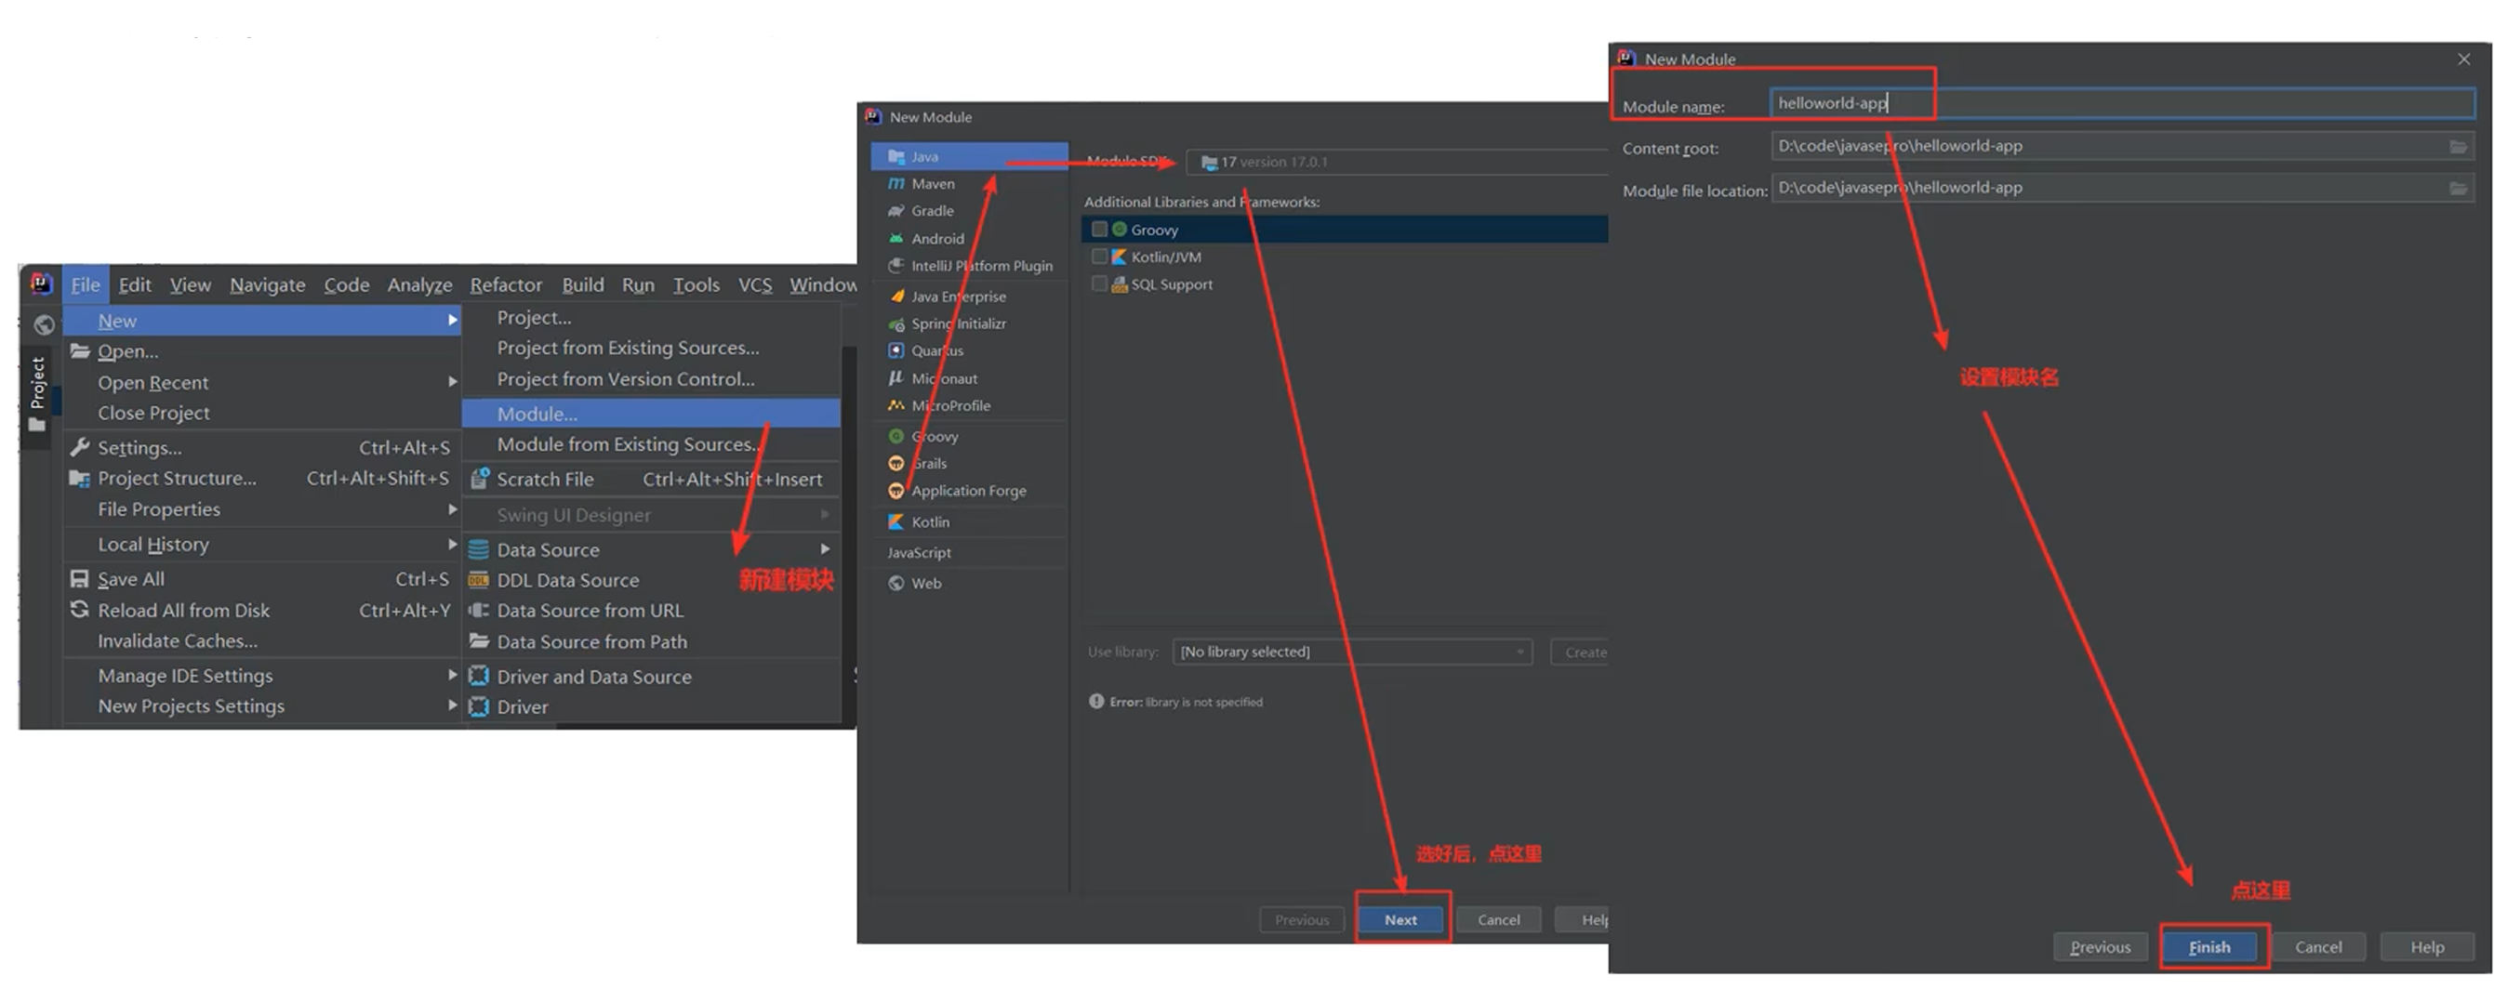Expand the Manage IDE Settings submenu arrow

tap(452, 675)
